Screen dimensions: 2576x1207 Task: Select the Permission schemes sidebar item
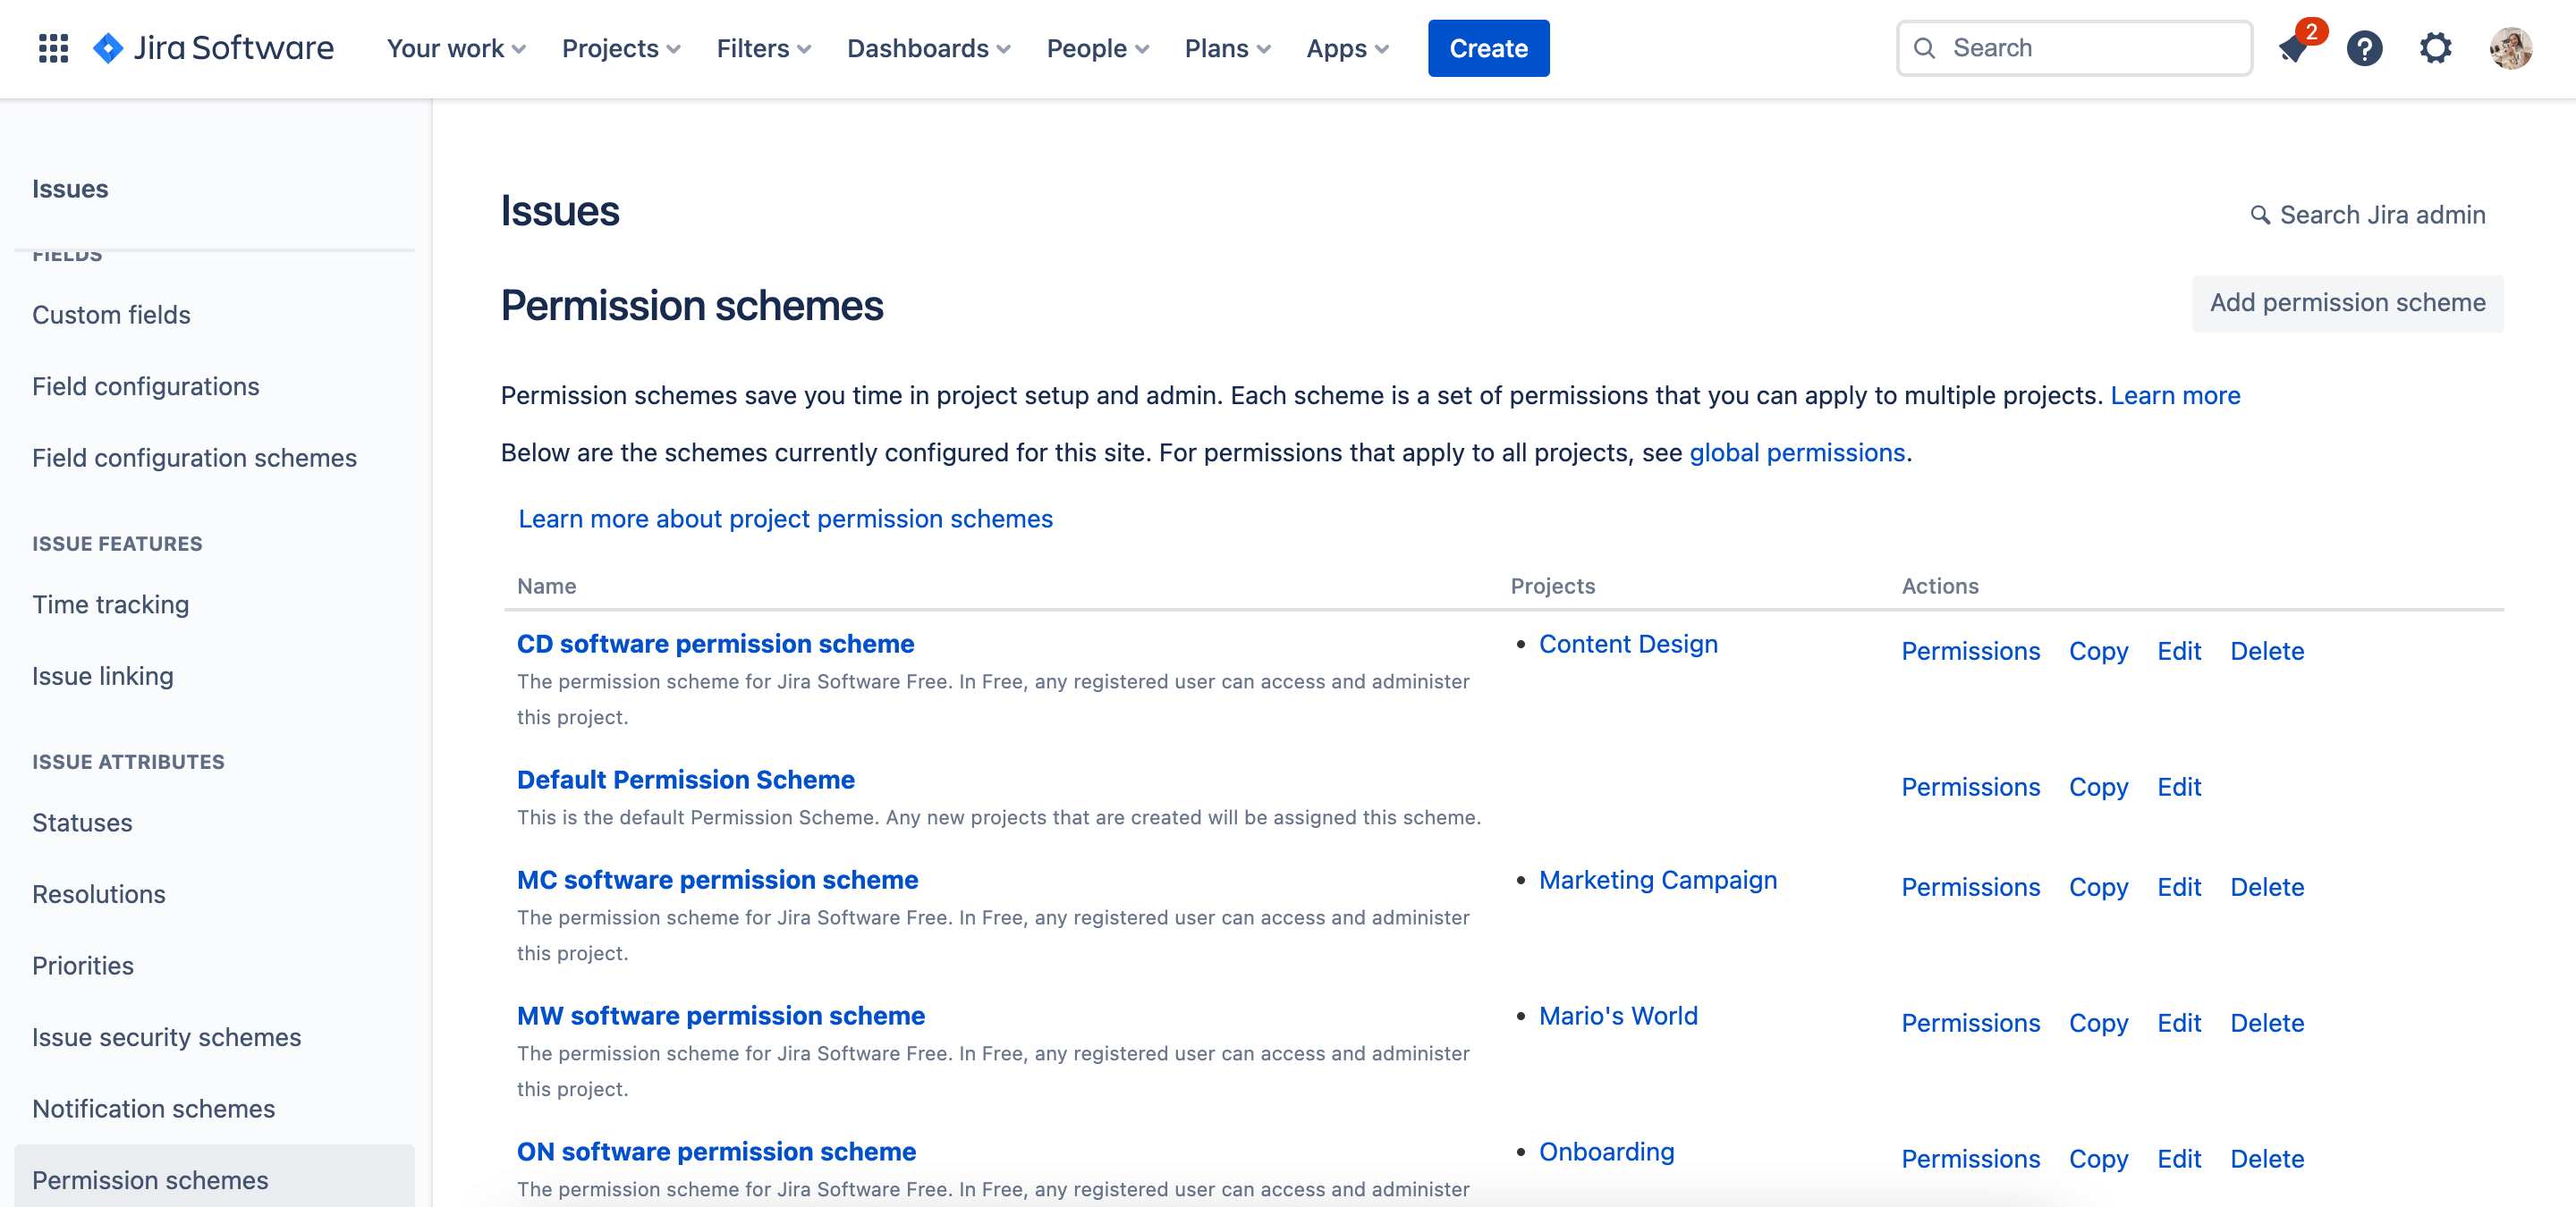coord(151,1179)
